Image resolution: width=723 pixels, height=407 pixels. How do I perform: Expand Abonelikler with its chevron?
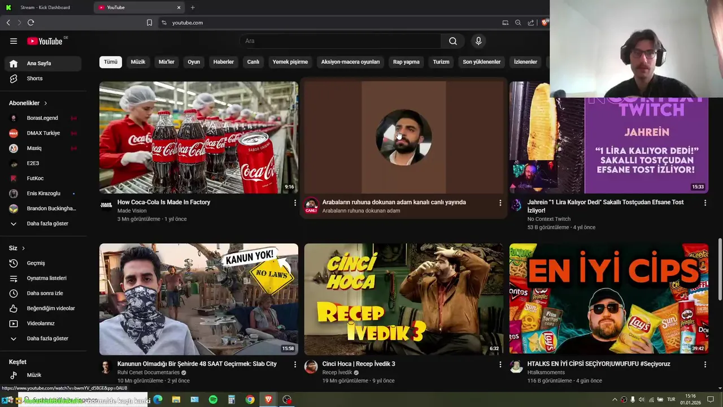point(46,103)
